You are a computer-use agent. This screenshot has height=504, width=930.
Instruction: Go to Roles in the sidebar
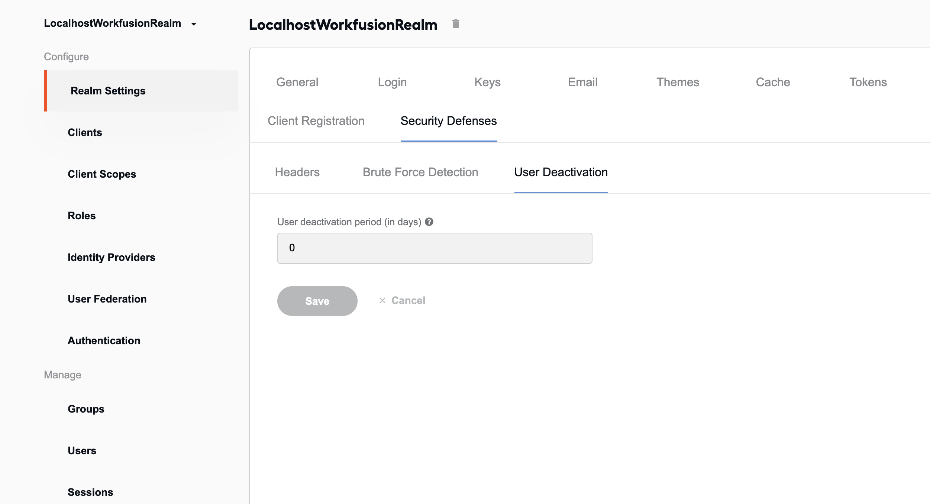[82, 216]
